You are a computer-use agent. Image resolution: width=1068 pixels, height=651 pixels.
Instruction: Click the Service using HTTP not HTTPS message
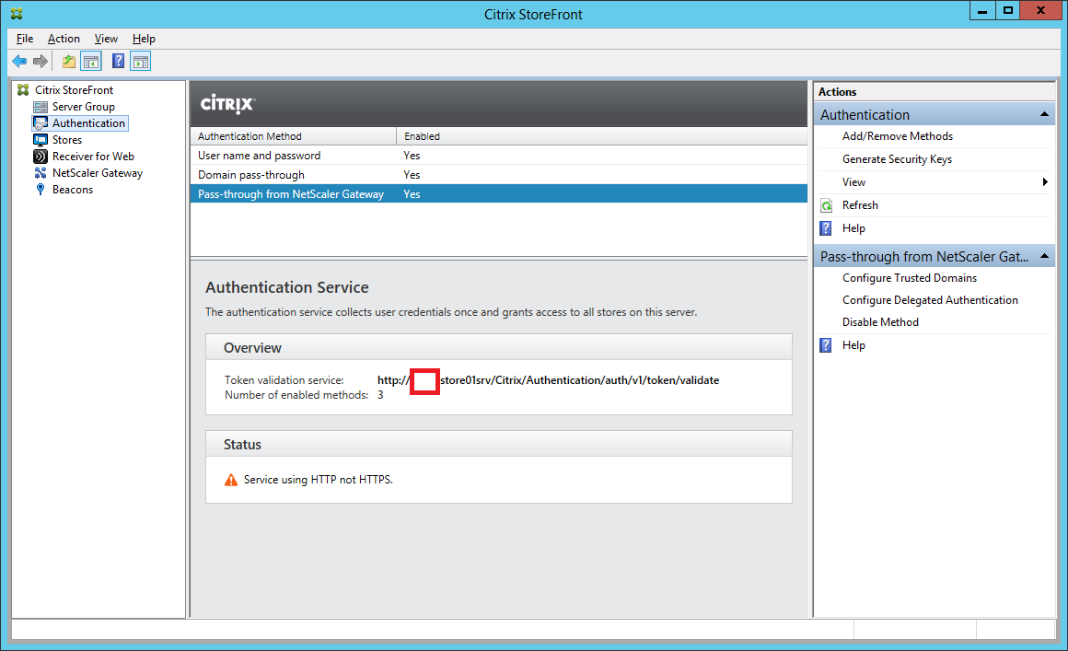pyautogui.click(x=318, y=480)
